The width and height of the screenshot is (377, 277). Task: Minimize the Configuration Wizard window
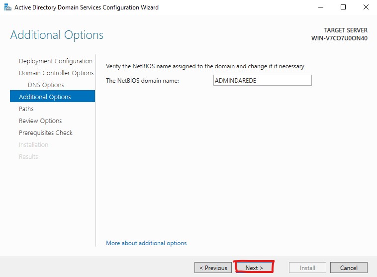click(320, 7)
